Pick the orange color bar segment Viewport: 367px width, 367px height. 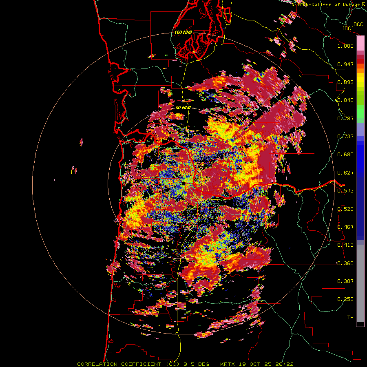pos(360,71)
